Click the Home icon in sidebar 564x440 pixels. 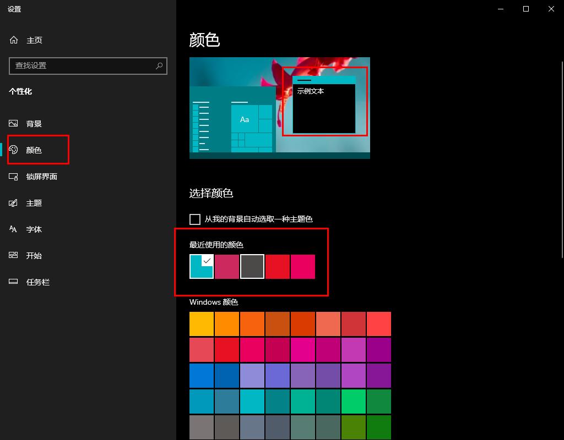tap(14, 40)
